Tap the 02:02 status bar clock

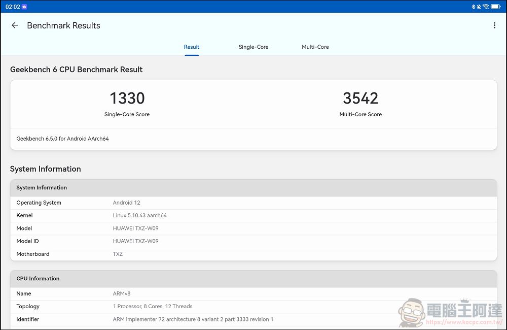pyautogui.click(x=13, y=7)
